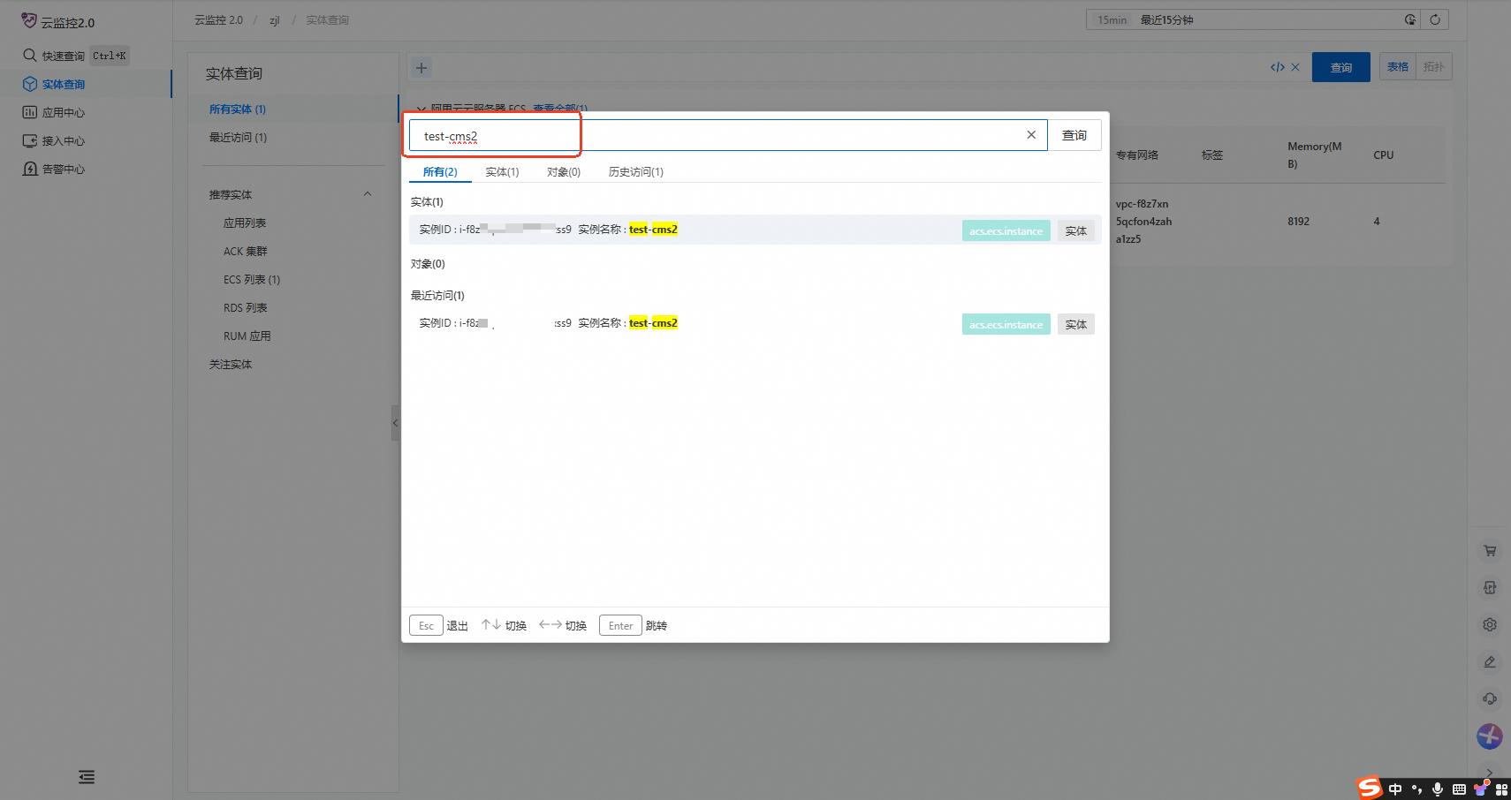Click the blue 查询 button in the toolbar
The width and height of the screenshot is (1511, 800).
1341,67
